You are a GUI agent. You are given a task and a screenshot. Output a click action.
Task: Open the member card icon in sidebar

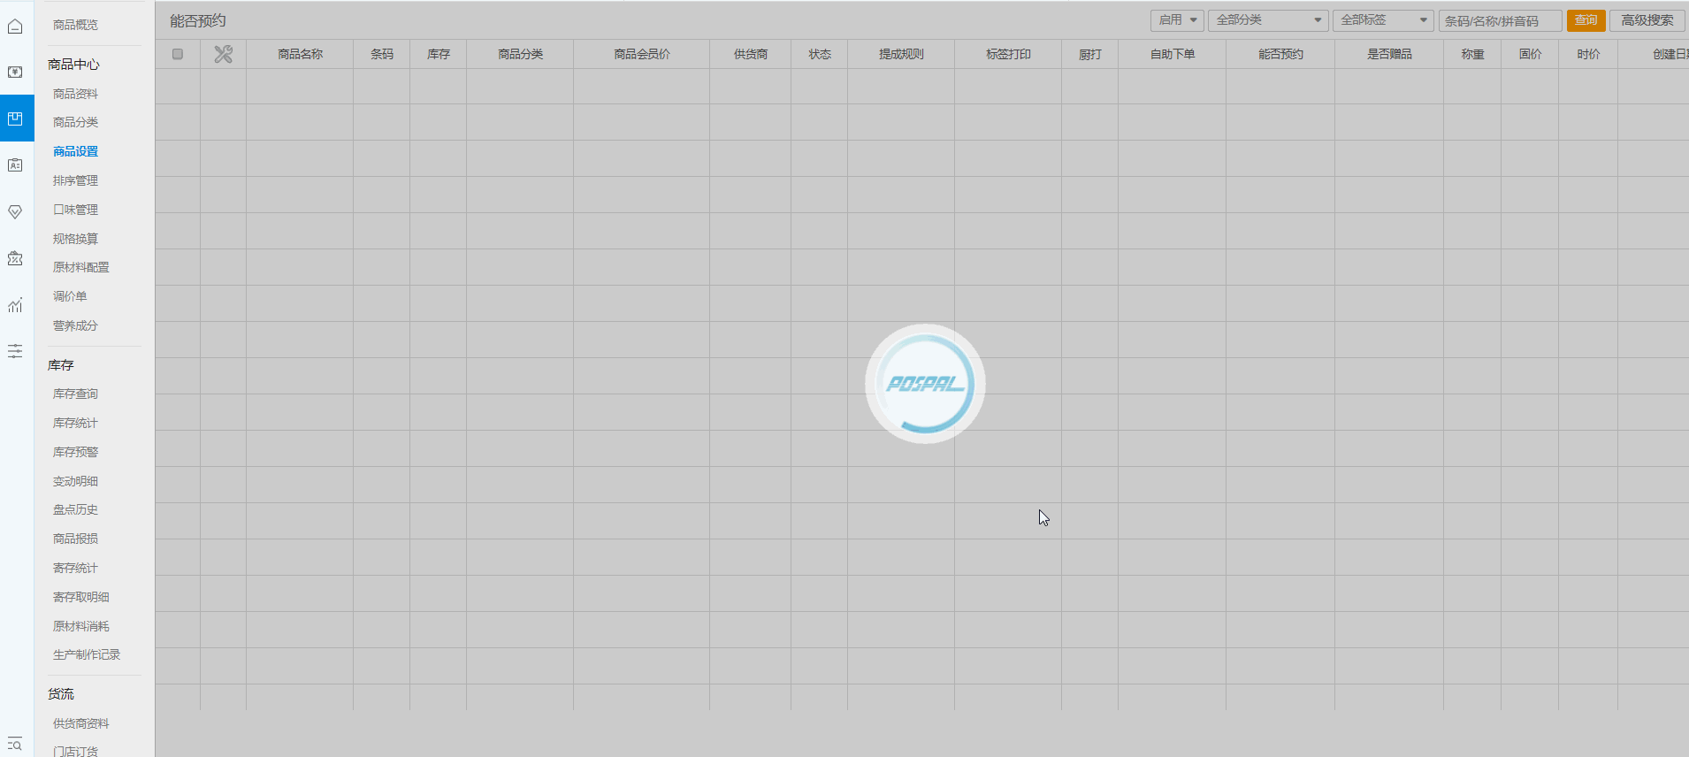click(x=15, y=165)
